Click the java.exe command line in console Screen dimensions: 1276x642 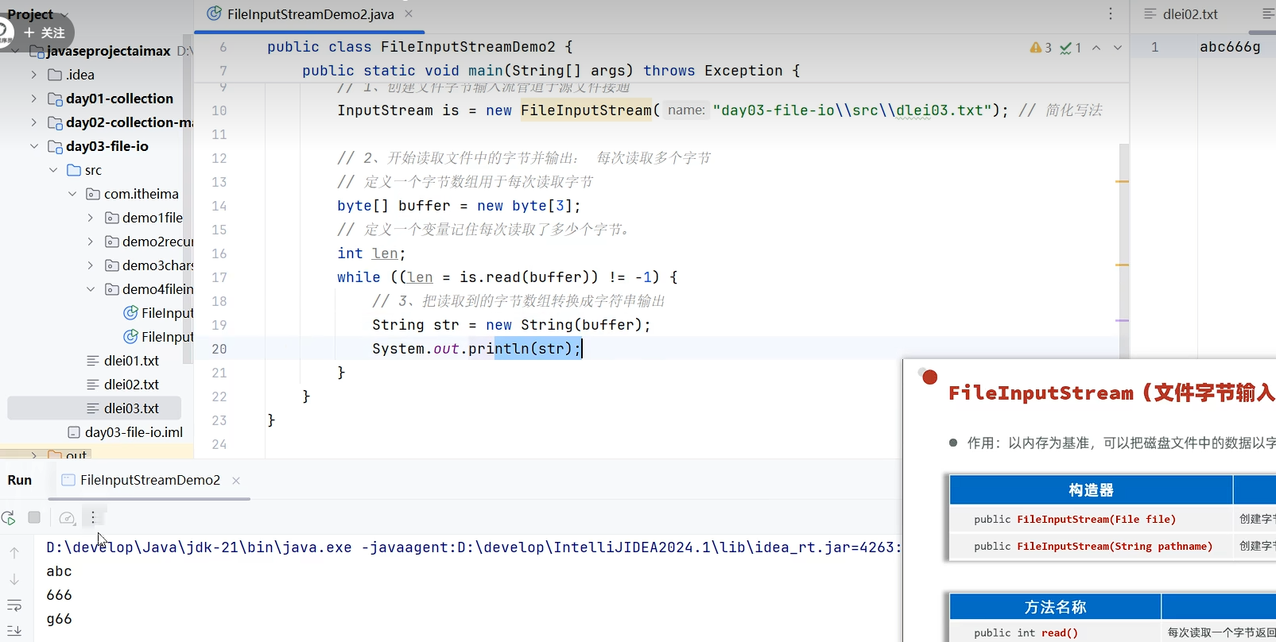click(474, 547)
